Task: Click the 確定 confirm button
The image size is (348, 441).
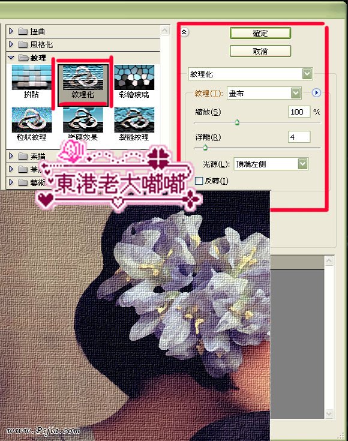Action: pyautogui.click(x=260, y=34)
